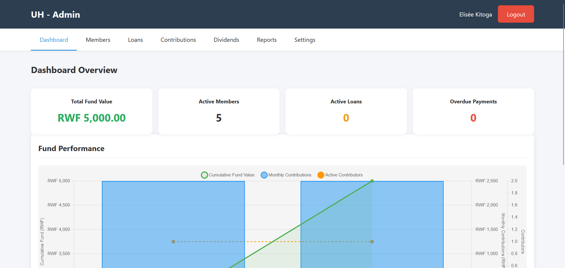Click the user name Elisée Kitoga

tap(475, 14)
